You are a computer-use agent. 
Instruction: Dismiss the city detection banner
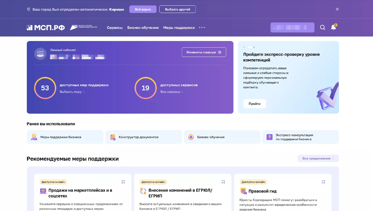tap(337, 9)
